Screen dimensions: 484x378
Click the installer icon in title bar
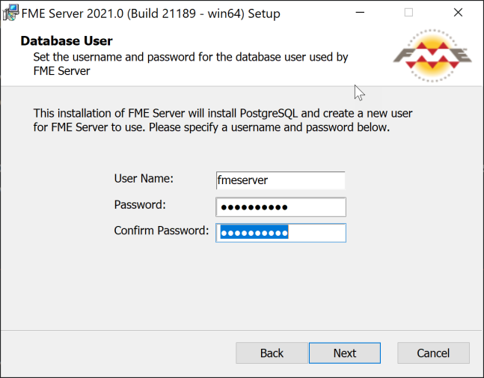[x=10, y=13]
